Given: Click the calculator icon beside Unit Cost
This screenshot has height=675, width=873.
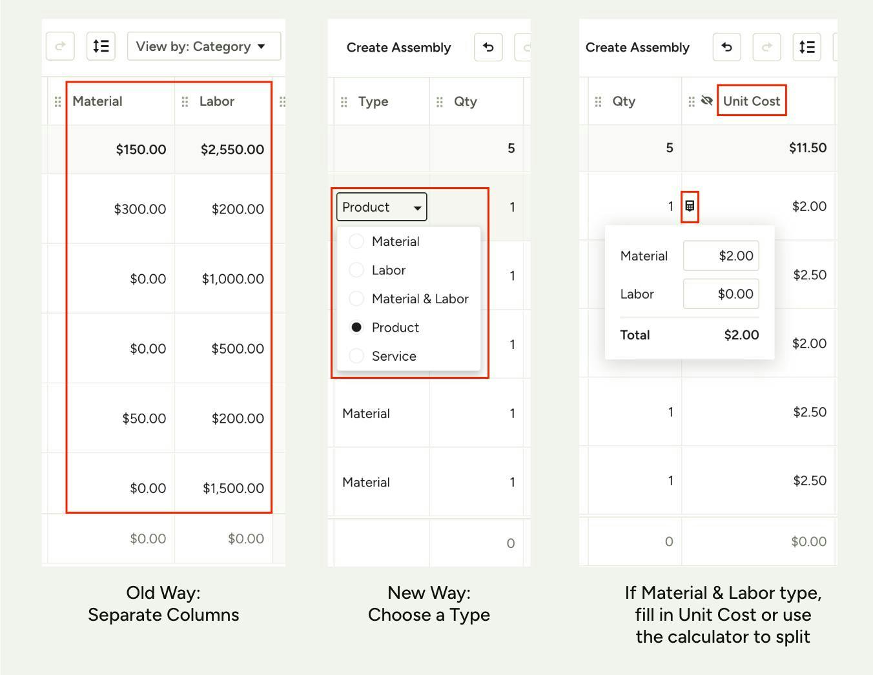Looking at the screenshot, I should tap(690, 207).
